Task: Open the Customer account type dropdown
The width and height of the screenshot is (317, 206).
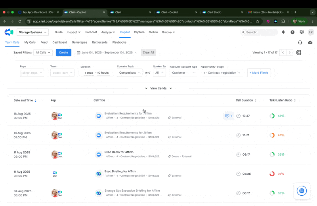Action: (183, 73)
